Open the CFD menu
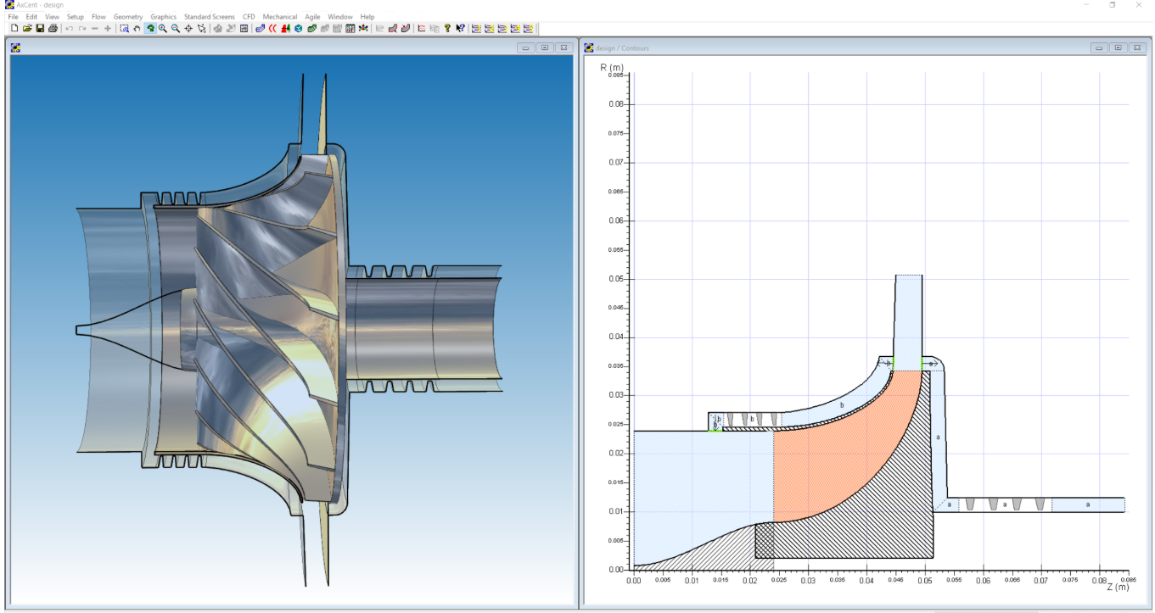The height and width of the screenshot is (613, 1155). pyautogui.click(x=249, y=17)
